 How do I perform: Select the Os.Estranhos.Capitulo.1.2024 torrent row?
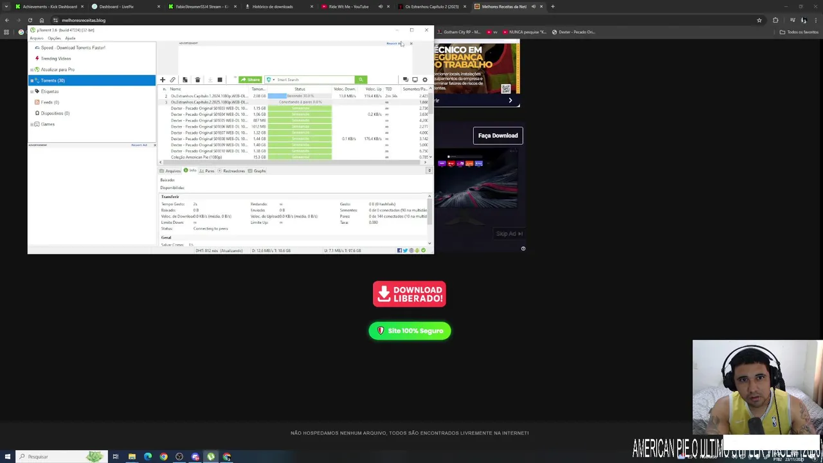[294, 96]
